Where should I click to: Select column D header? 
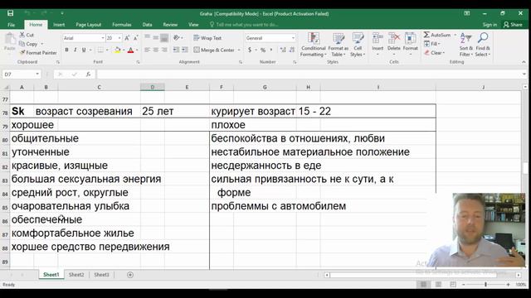click(x=153, y=87)
